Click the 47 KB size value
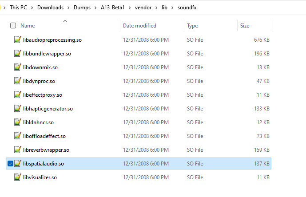 263,81
